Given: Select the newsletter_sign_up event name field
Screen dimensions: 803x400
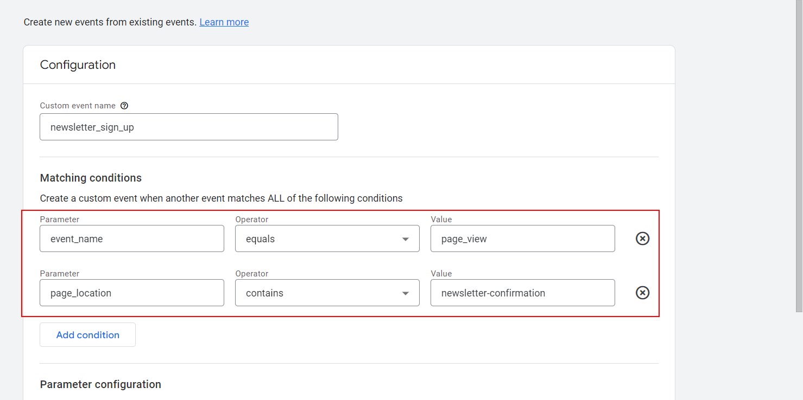Looking at the screenshot, I should point(188,127).
